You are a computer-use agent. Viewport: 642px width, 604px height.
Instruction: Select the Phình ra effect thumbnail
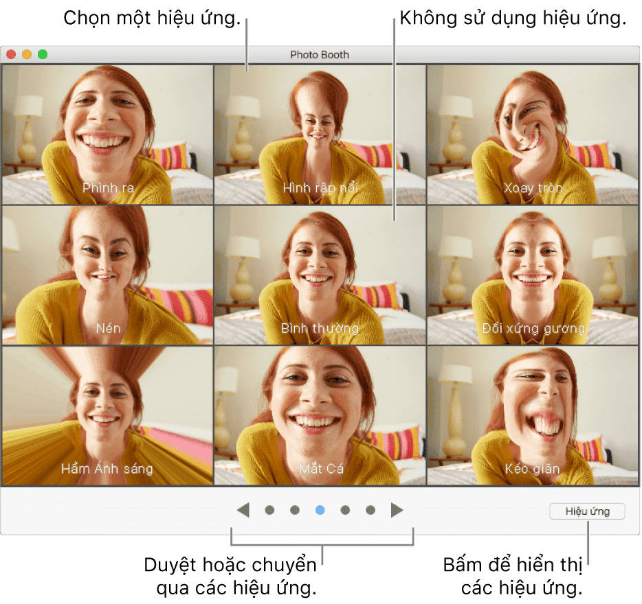tap(107, 135)
